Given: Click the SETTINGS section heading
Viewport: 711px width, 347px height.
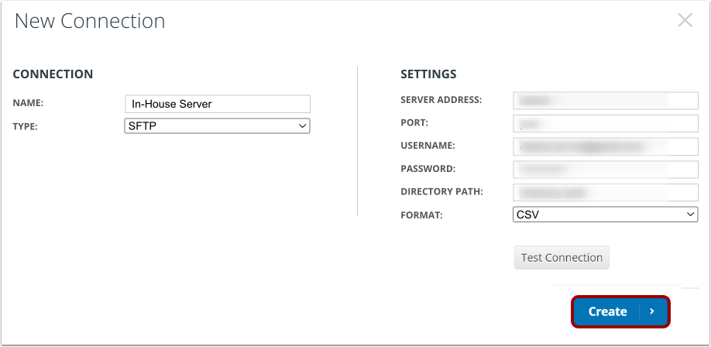Looking at the screenshot, I should click(x=428, y=74).
